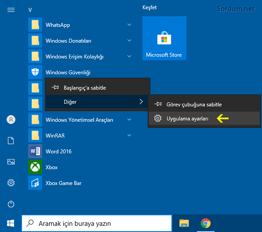Click the Windows Donatıları folder icon
The height and width of the screenshot is (232, 262).
tap(35, 40)
